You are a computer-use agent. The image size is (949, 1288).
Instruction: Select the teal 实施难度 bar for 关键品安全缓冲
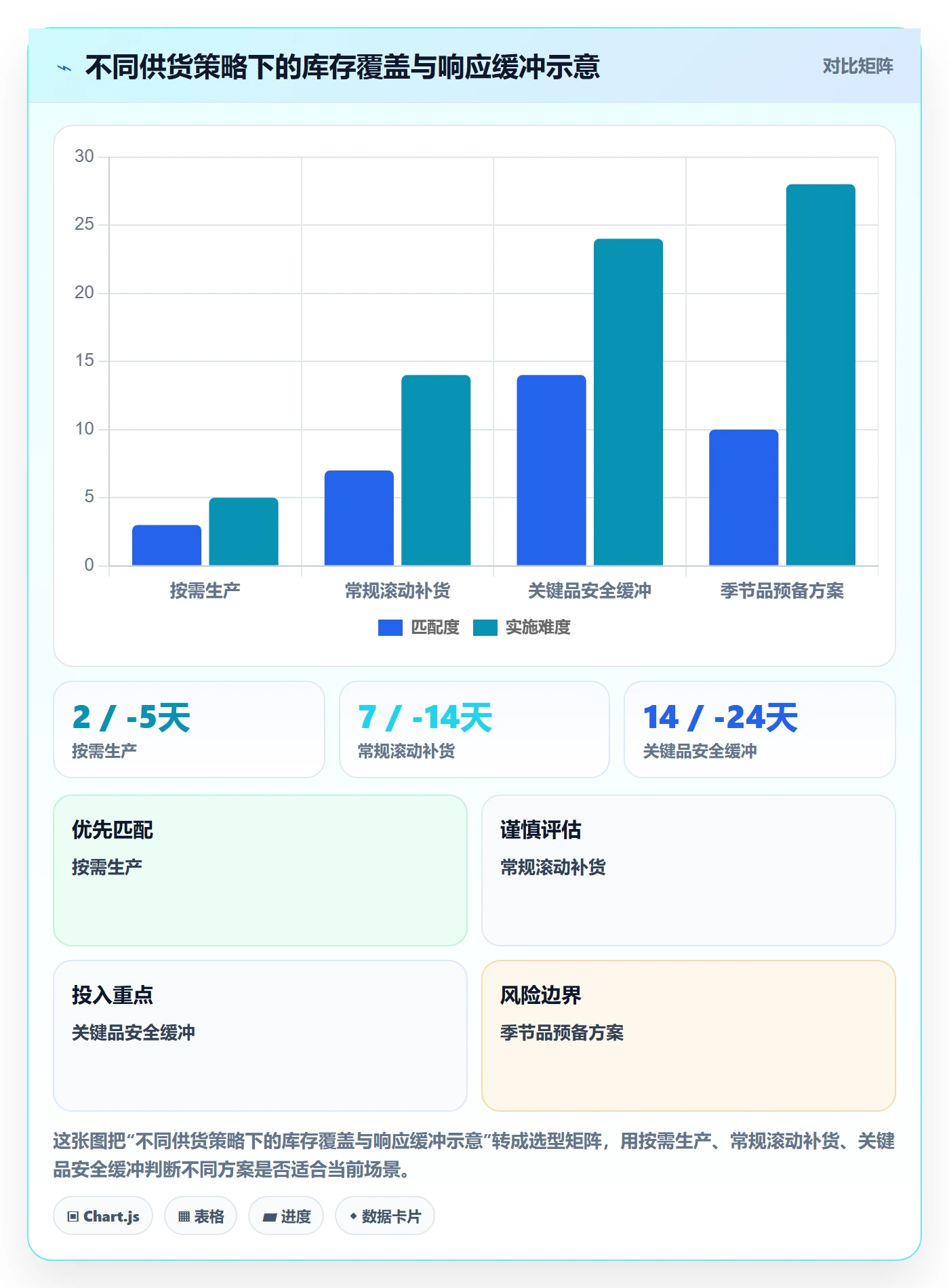pos(628,402)
